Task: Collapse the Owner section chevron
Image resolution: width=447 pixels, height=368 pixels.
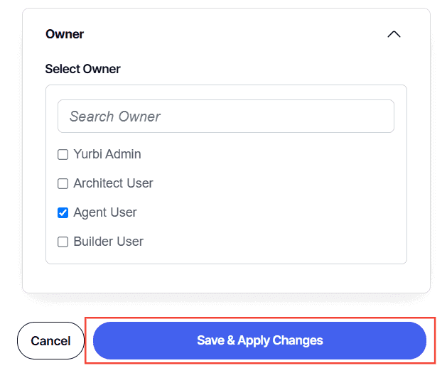Action: tap(394, 34)
